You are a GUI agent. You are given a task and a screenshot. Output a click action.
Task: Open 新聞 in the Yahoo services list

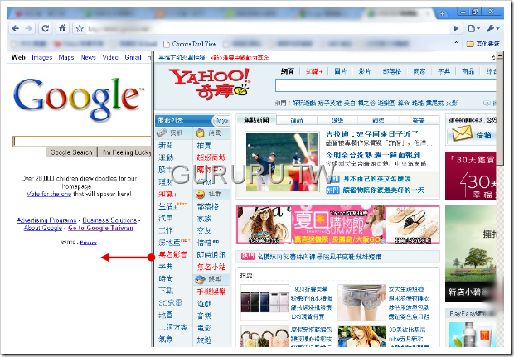166,145
